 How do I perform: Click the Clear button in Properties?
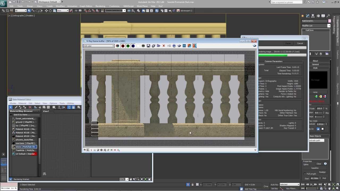click(x=319, y=164)
